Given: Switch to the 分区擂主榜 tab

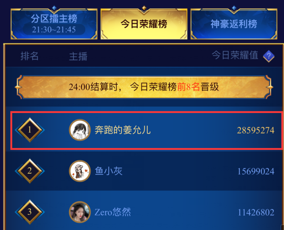Looking at the screenshot, I should (x=54, y=24).
